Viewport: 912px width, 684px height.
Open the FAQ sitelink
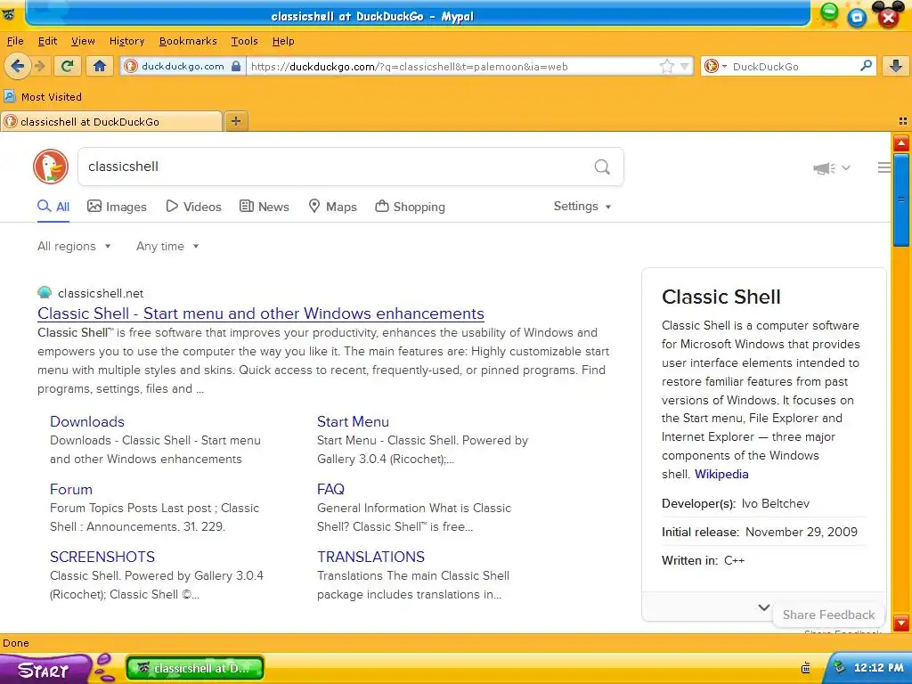331,489
